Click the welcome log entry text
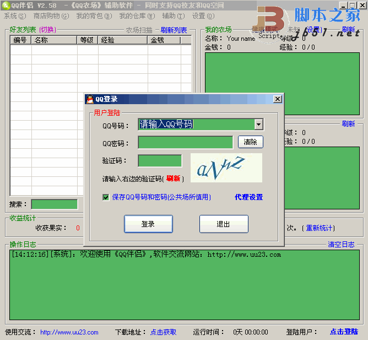 click(146, 254)
